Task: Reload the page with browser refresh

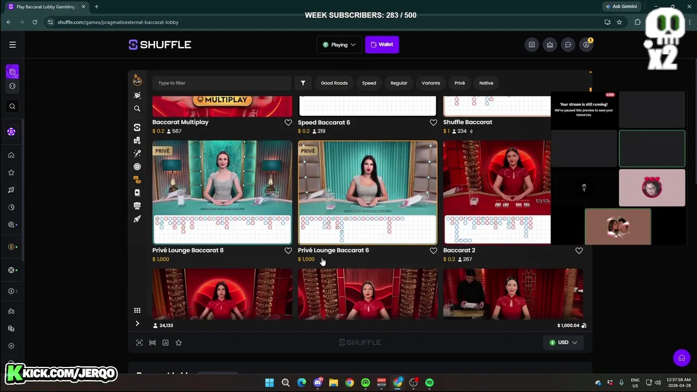Action: (x=35, y=22)
